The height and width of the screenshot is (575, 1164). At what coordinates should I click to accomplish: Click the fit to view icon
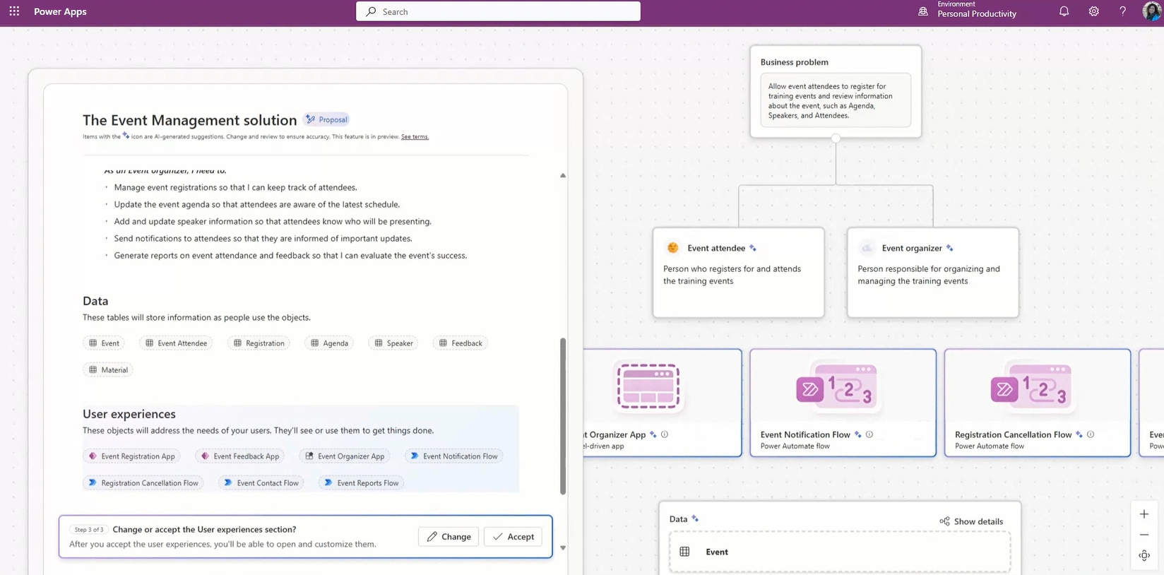[x=1144, y=556]
